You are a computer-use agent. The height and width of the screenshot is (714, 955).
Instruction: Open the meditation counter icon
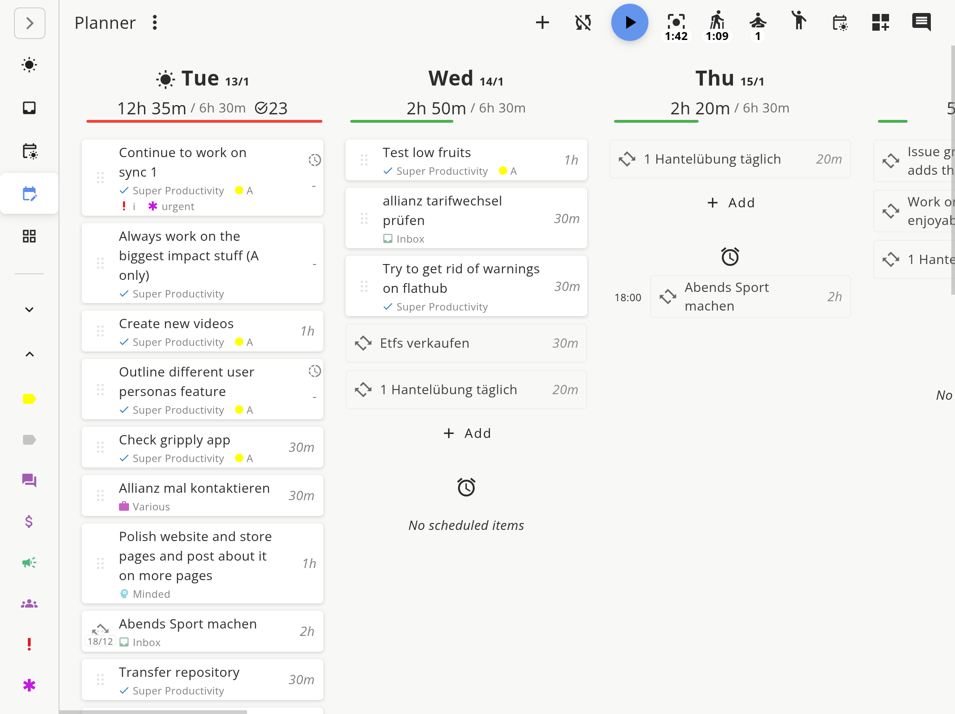(x=758, y=22)
